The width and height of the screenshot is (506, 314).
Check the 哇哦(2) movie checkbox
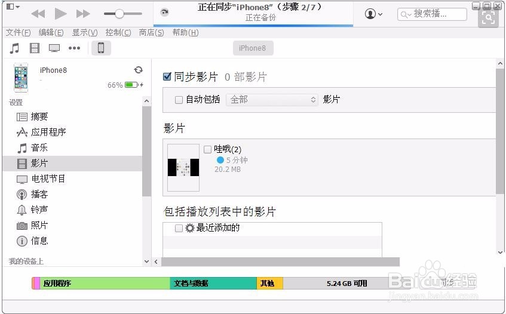pos(207,149)
